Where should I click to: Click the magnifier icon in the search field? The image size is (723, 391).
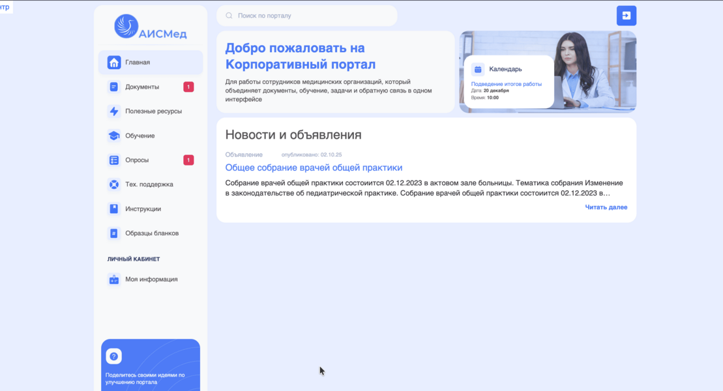[229, 16]
